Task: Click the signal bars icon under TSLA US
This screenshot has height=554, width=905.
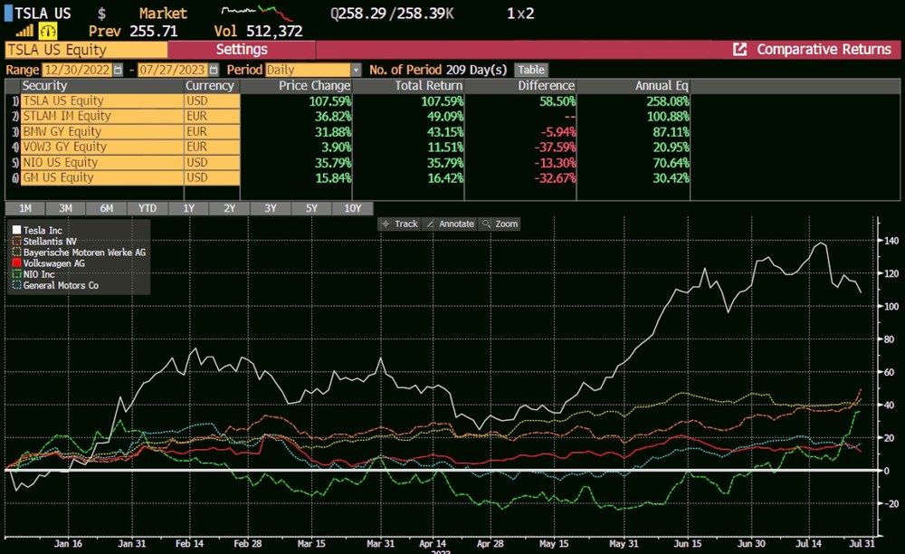Action: click(x=24, y=31)
